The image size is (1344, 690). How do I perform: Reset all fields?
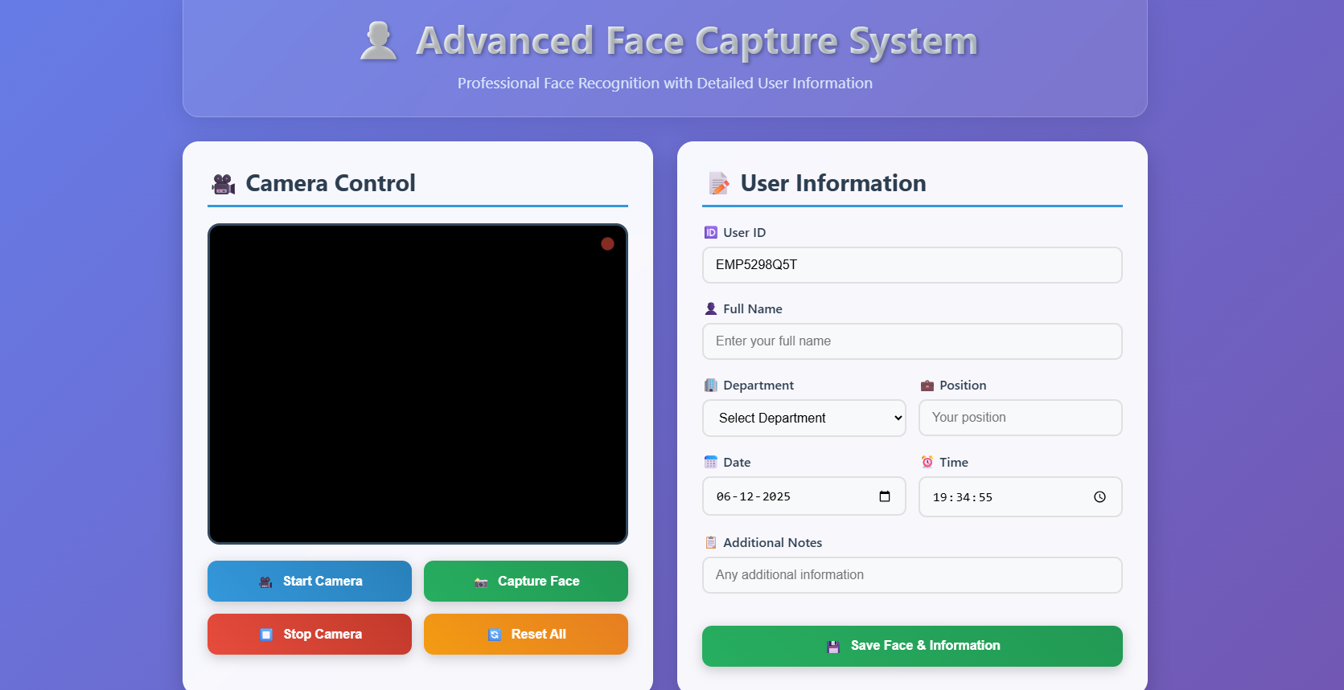(526, 635)
